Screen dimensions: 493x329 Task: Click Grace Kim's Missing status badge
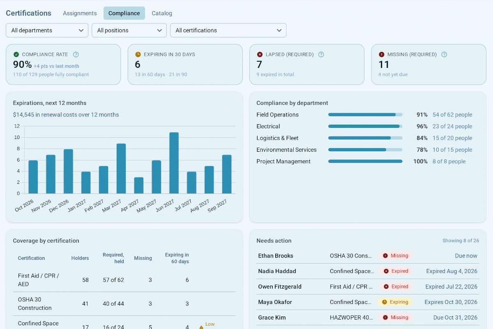click(395, 317)
